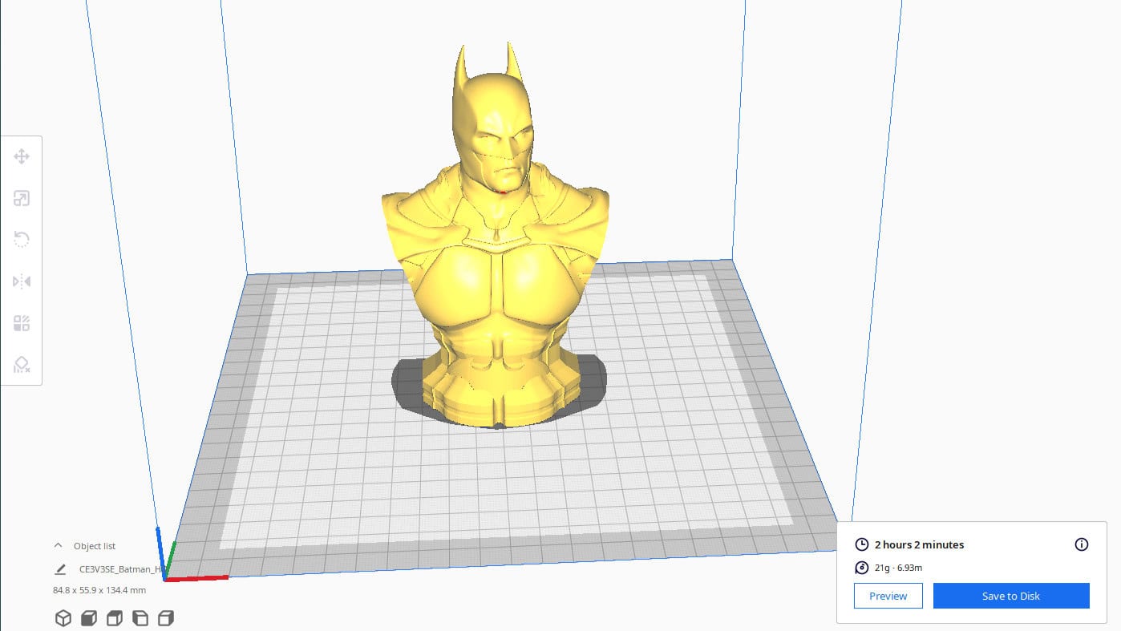This screenshot has width=1121, height=631.
Task: Select the Scale tool
Action: click(22, 198)
